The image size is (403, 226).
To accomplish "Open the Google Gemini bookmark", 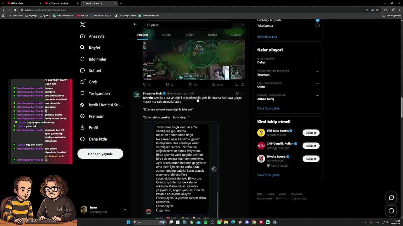I will pos(128,15).
